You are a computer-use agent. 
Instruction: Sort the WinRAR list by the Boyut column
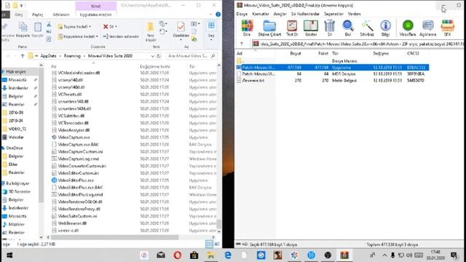[x=296, y=53]
